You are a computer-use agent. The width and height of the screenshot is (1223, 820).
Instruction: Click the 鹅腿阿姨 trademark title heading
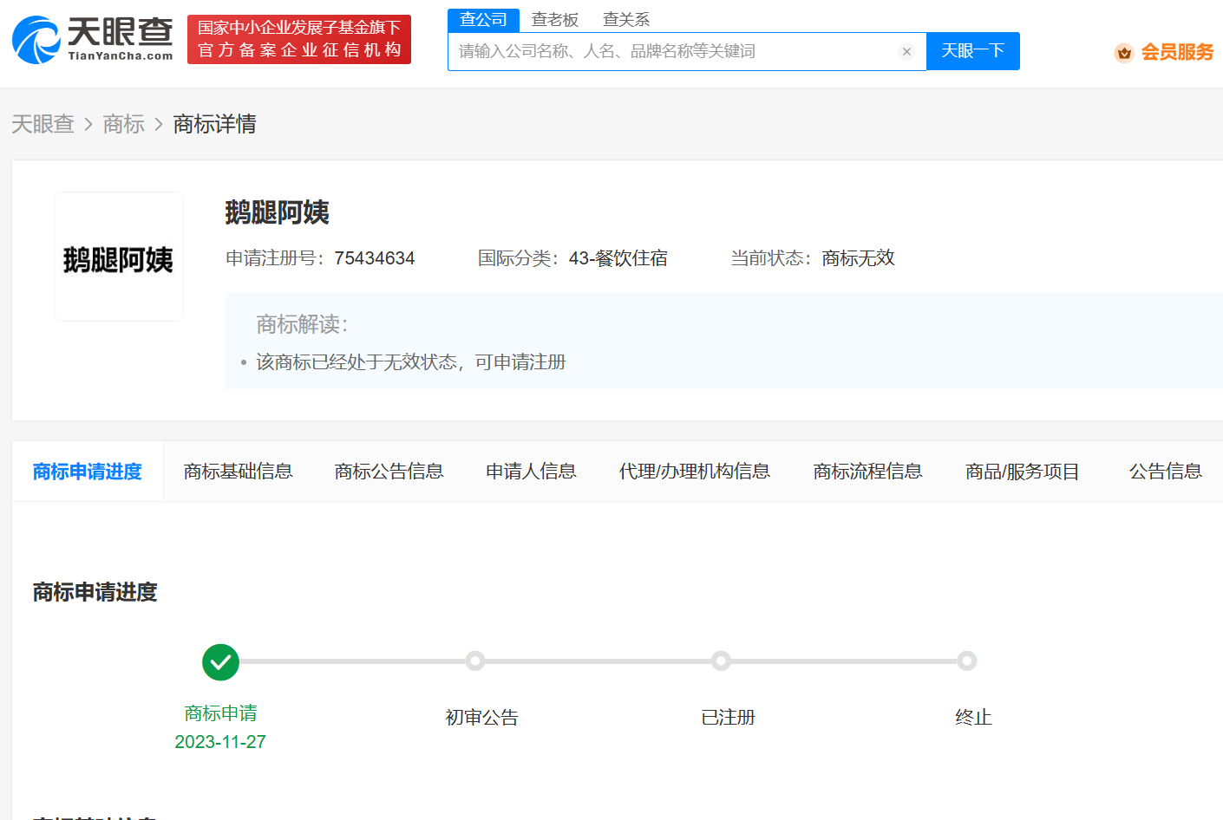pos(277,212)
